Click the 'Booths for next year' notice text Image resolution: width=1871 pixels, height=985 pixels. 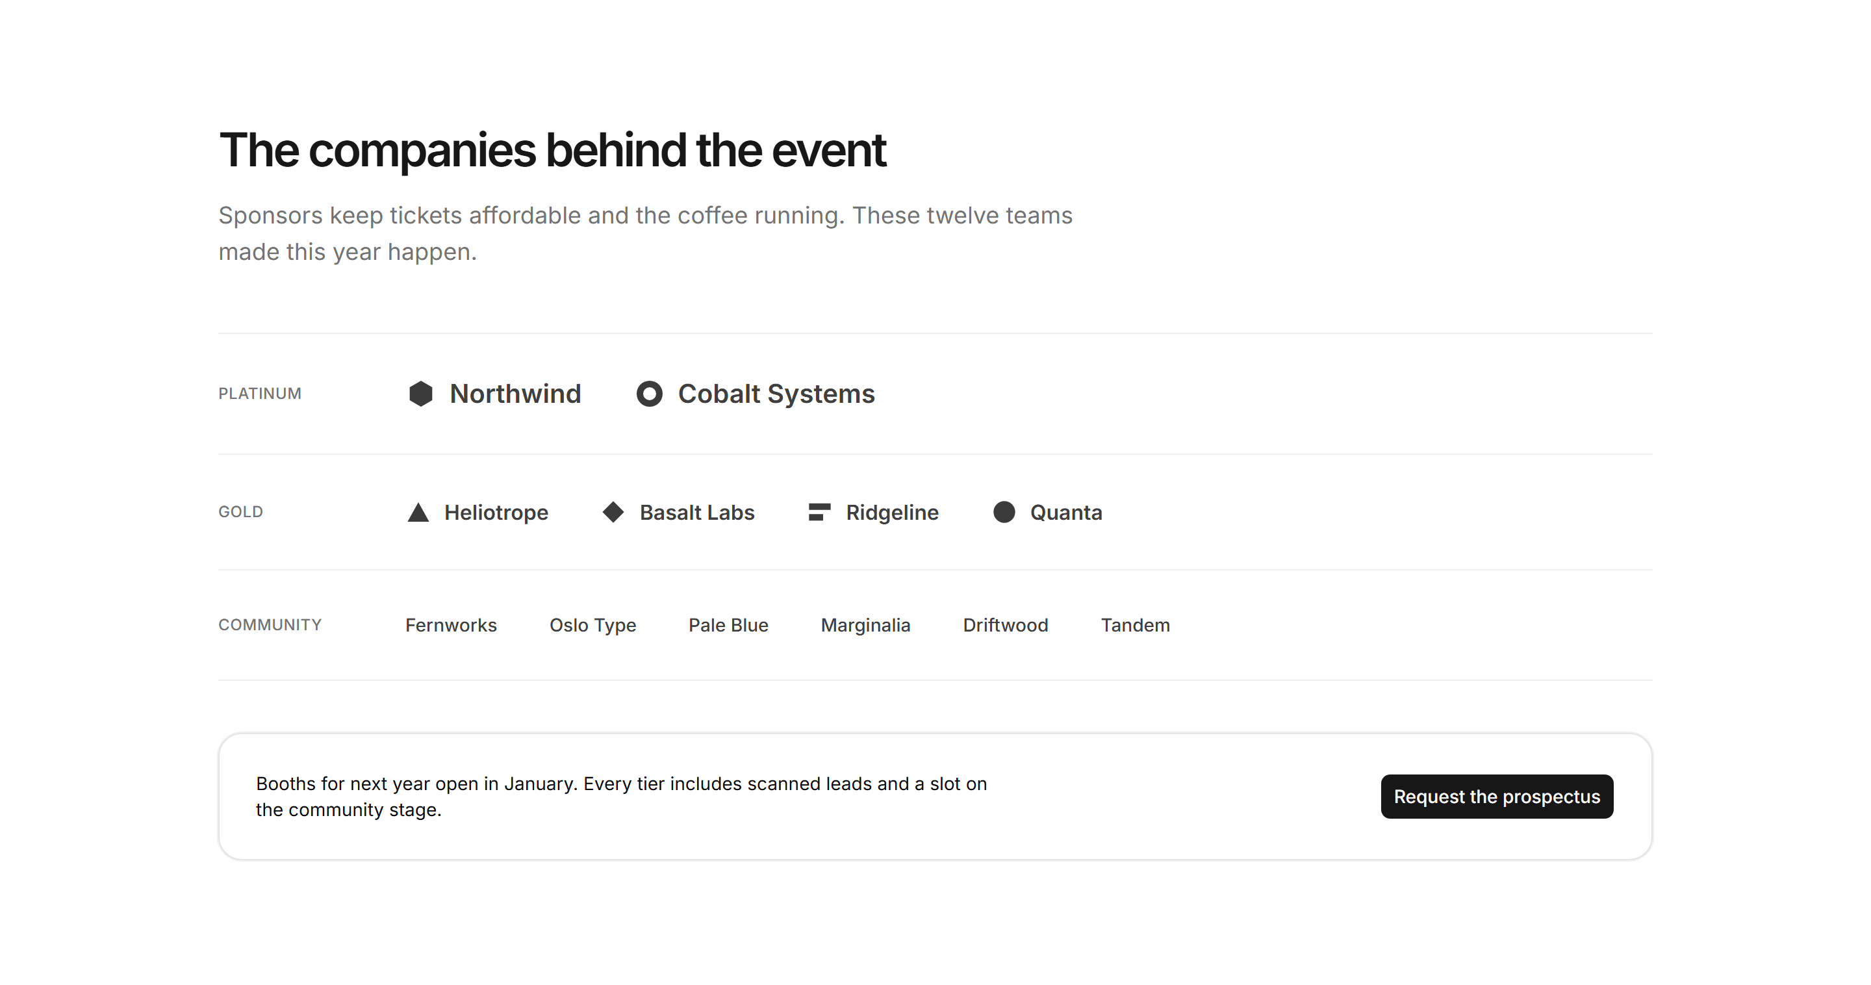[622, 796]
